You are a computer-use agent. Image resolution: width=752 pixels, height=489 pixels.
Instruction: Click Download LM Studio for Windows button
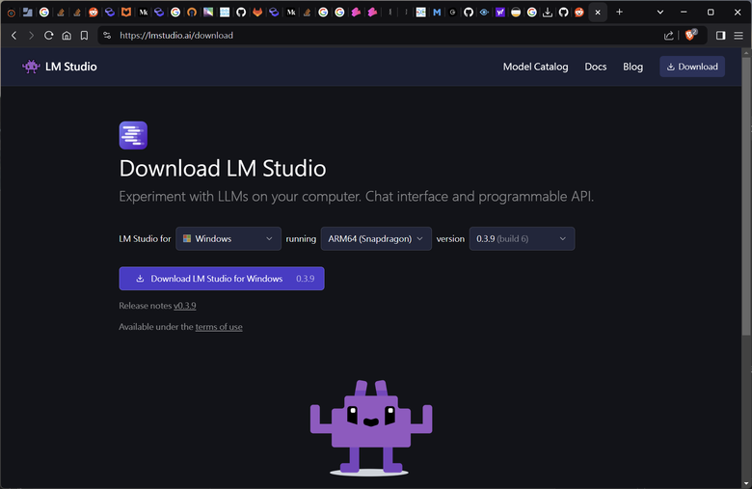pyautogui.click(x=222, y=279)
